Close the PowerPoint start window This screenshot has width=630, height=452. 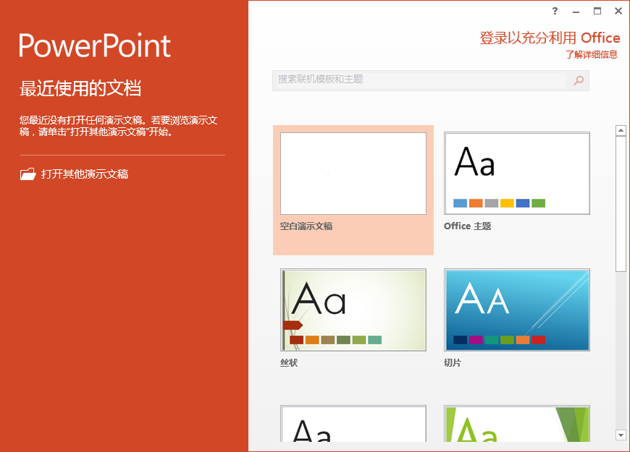[618, 12]
